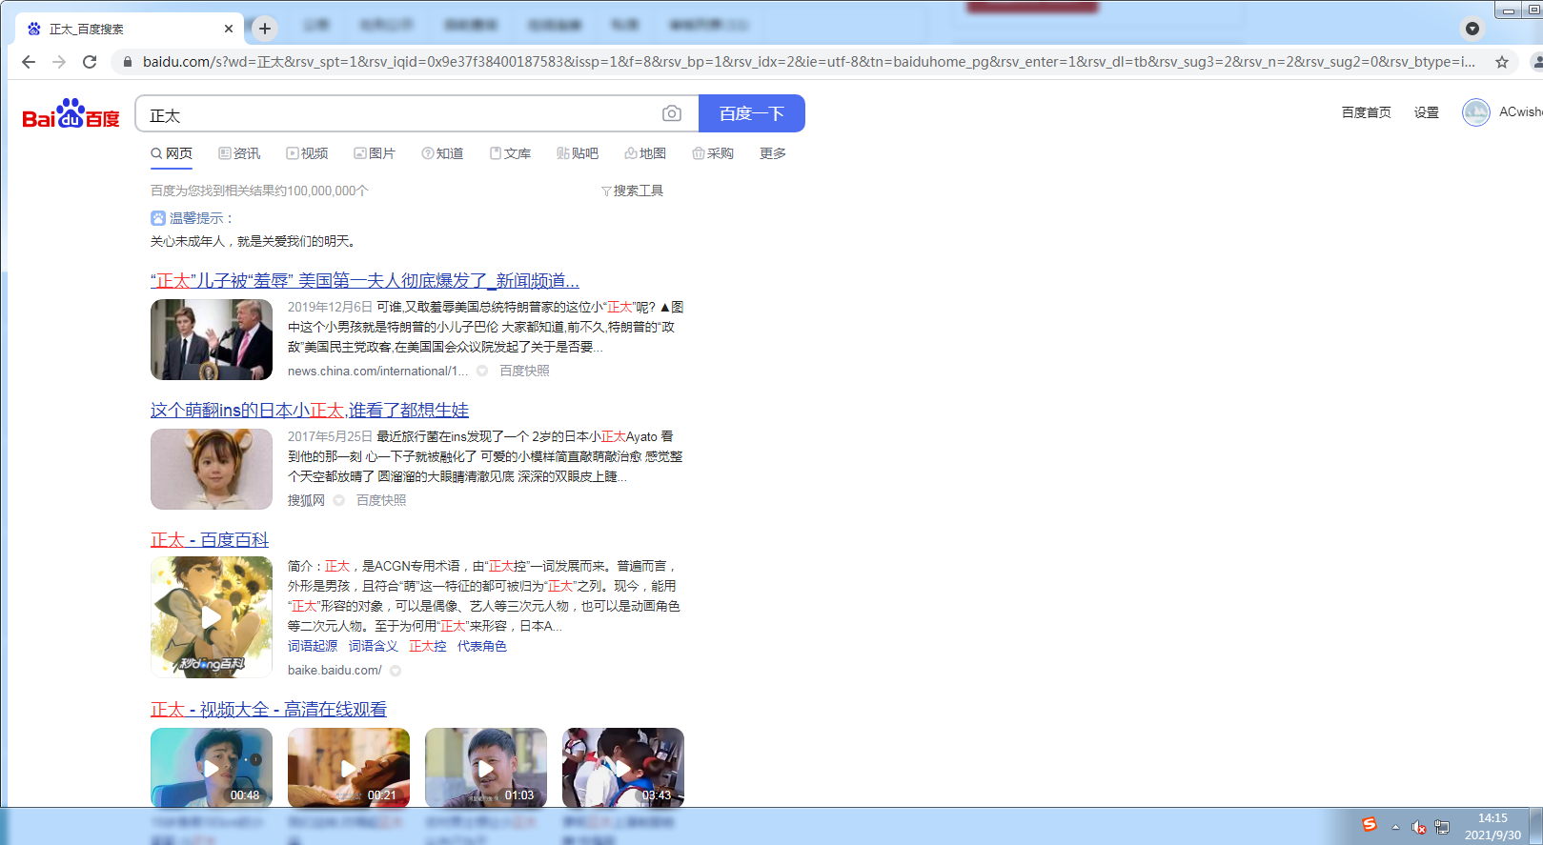Click the tab search dropdown circle icon
The image size is (1543, 845).
click(1472, 29)
